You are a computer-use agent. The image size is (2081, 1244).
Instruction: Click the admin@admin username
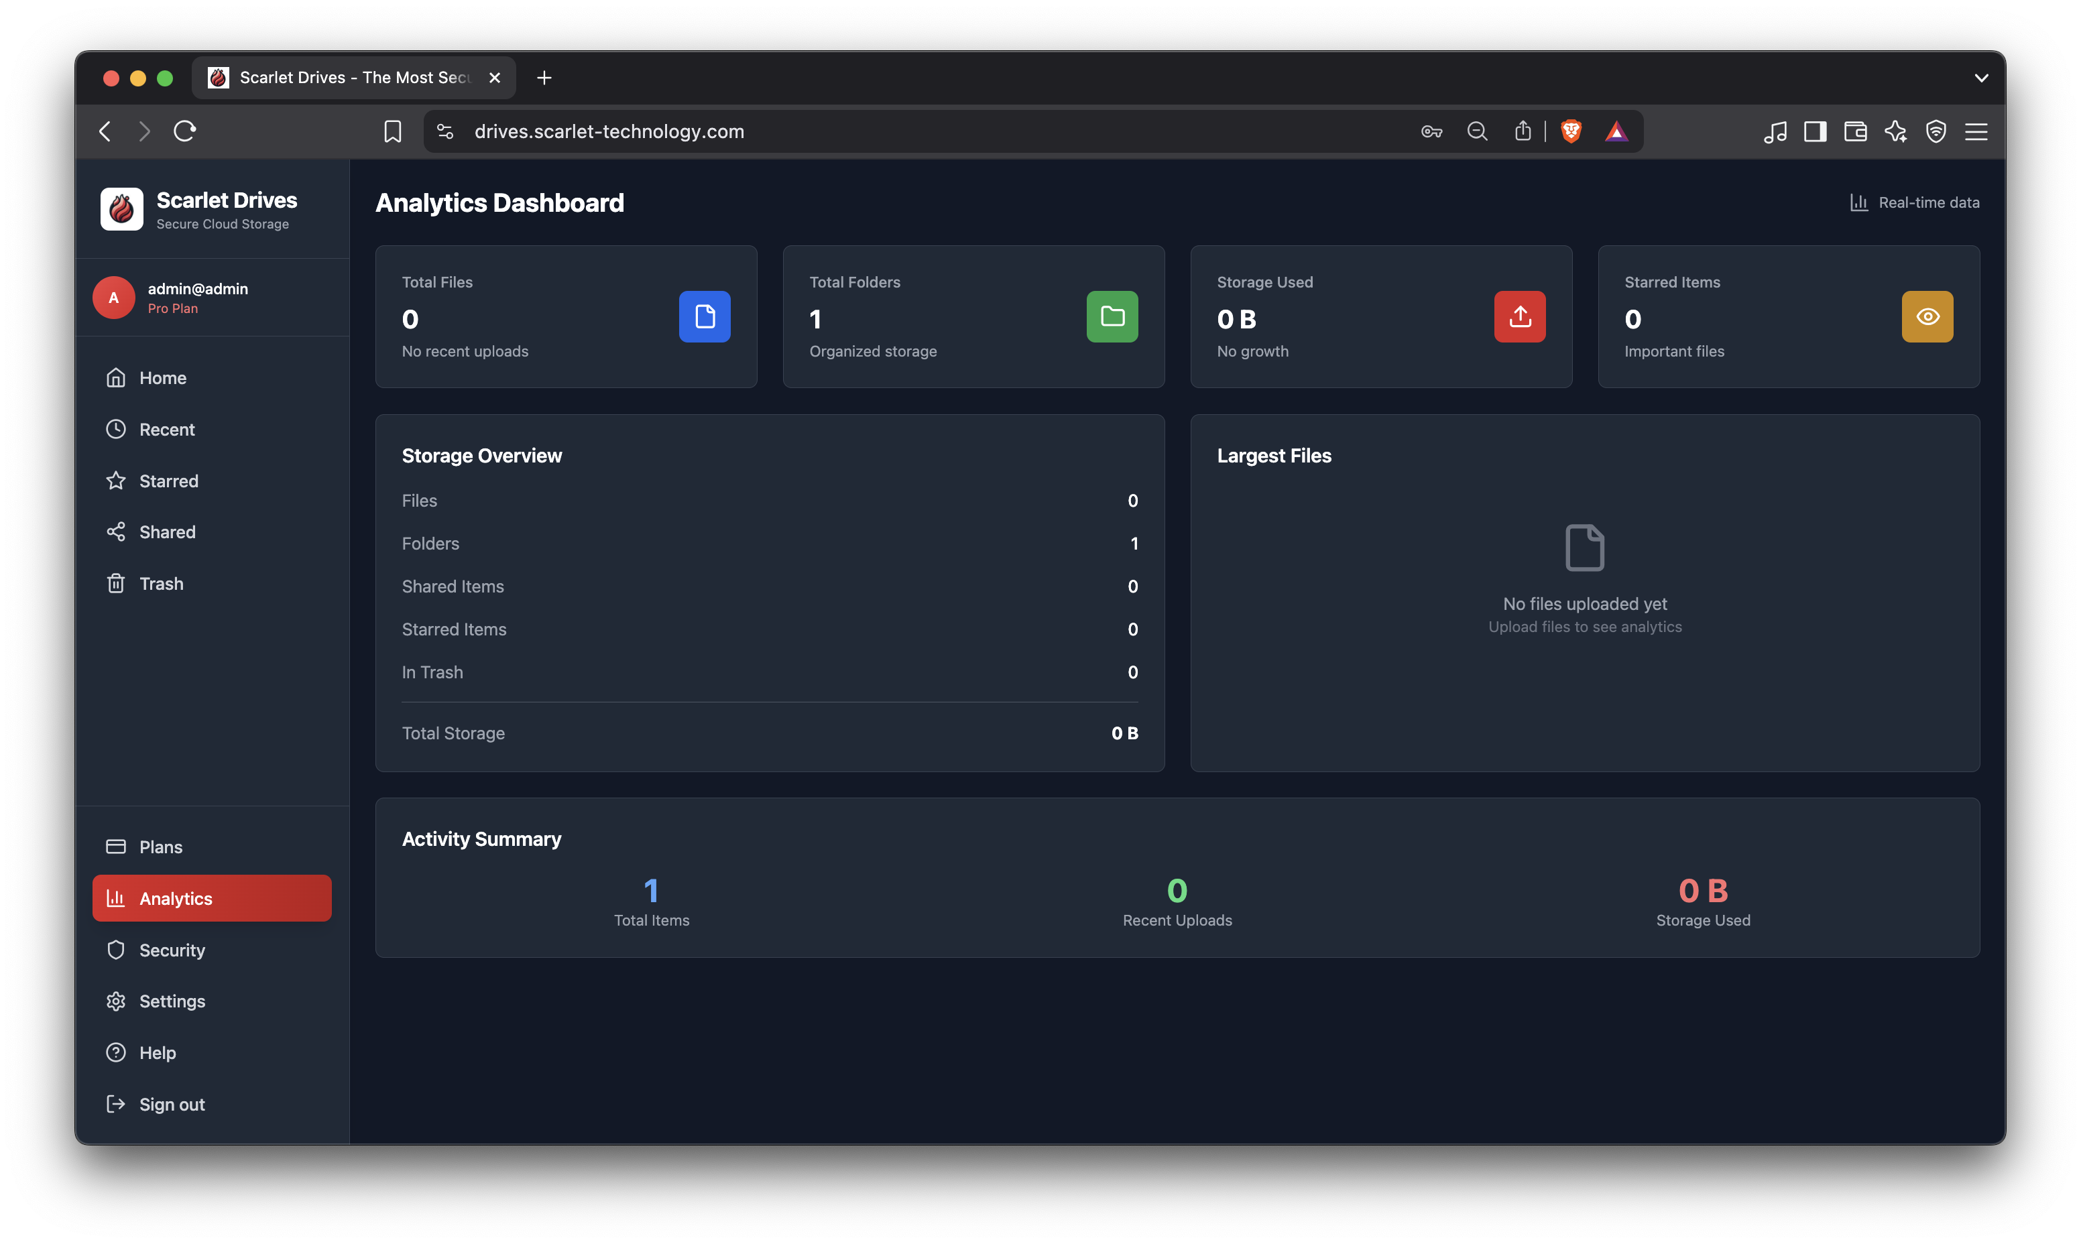click(x=198, y=288)
